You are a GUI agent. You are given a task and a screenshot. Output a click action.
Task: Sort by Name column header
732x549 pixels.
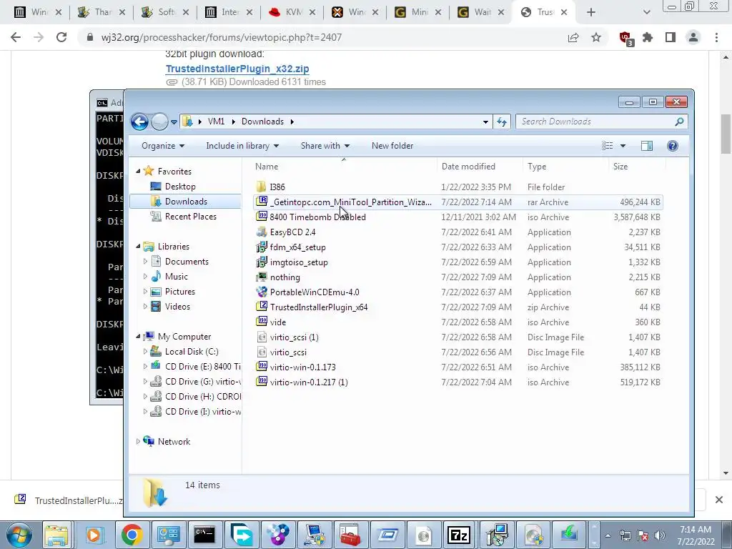tap(267, 166)
